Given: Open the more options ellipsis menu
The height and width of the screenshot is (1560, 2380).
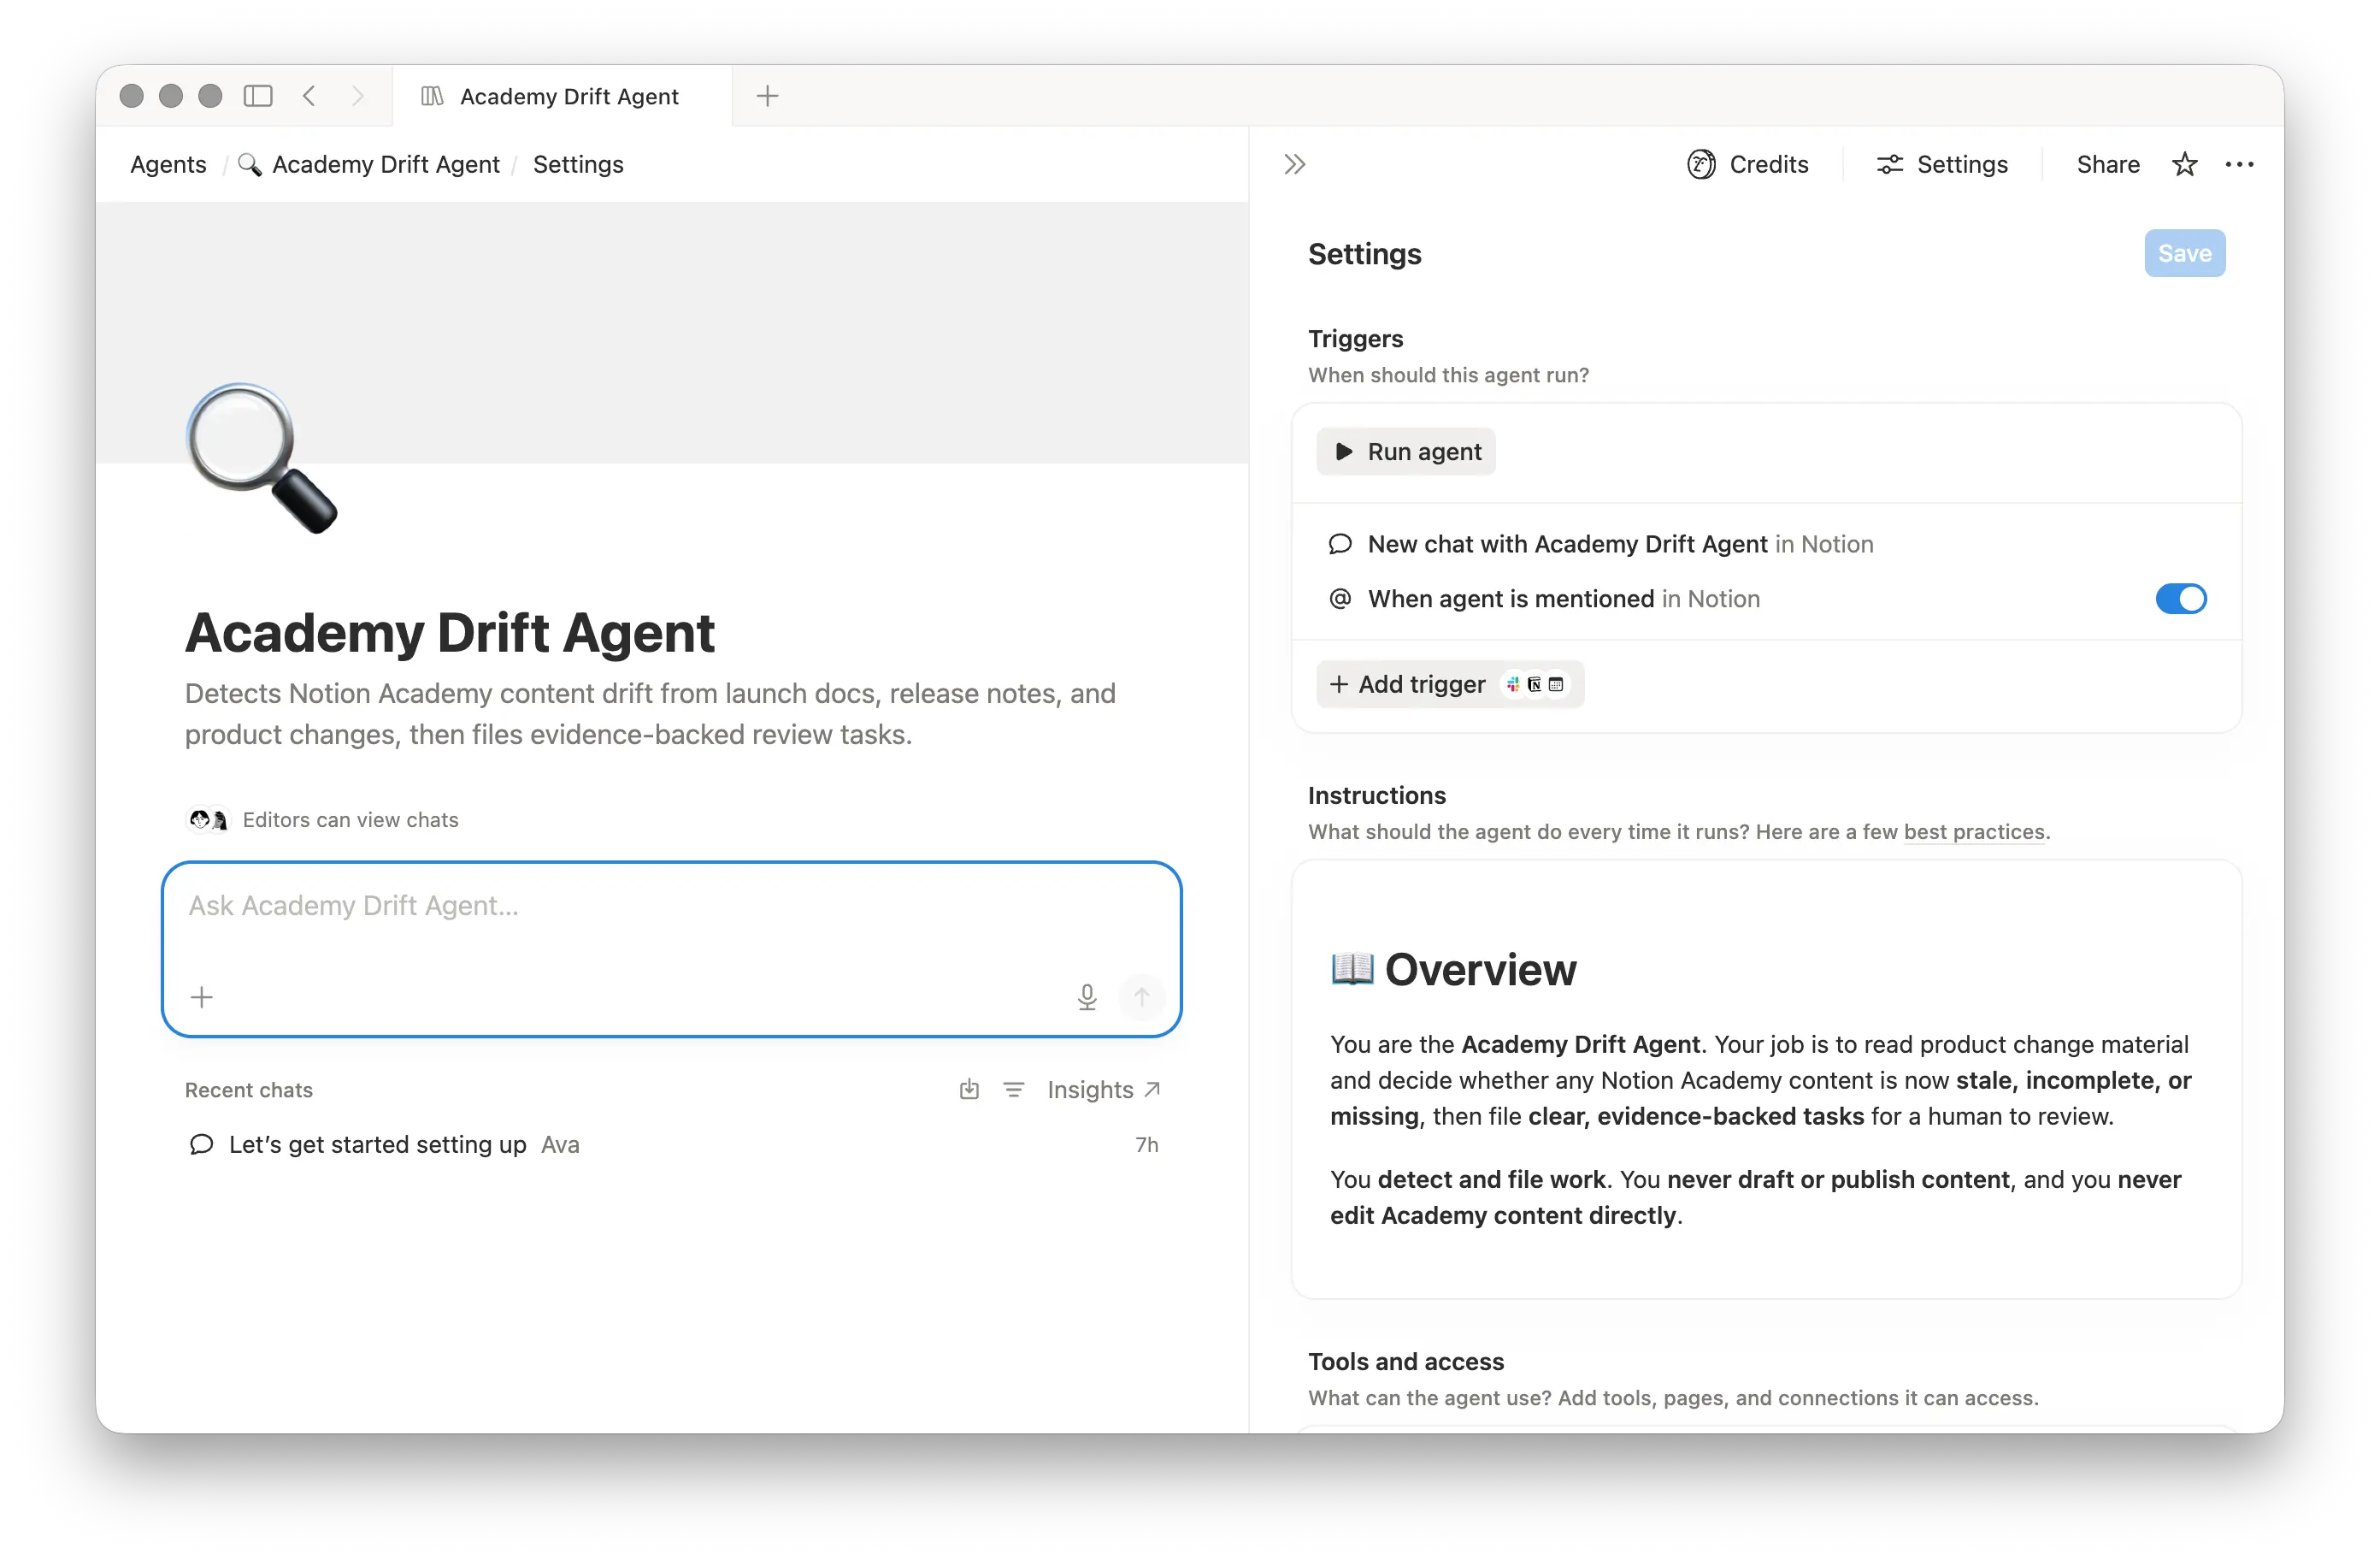Looking at the screenshot, I should [2239, 164].
